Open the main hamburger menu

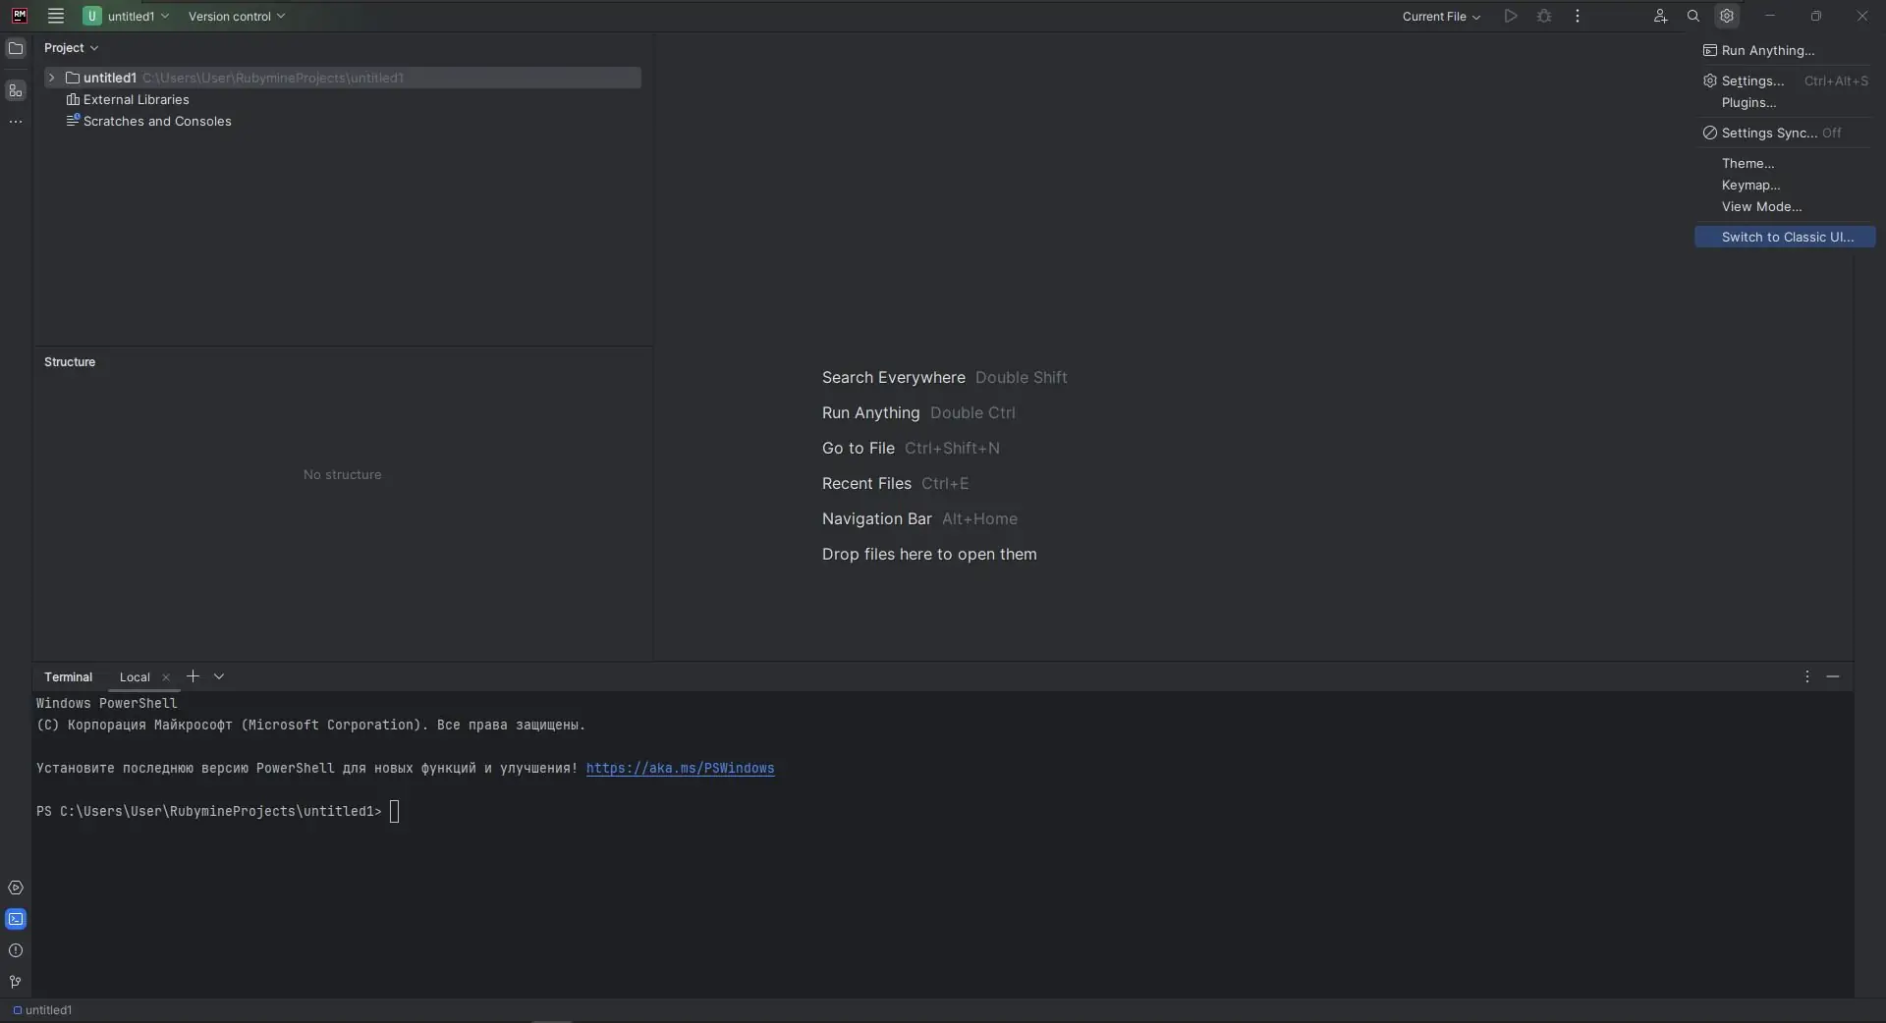click(x=56, y=16)
